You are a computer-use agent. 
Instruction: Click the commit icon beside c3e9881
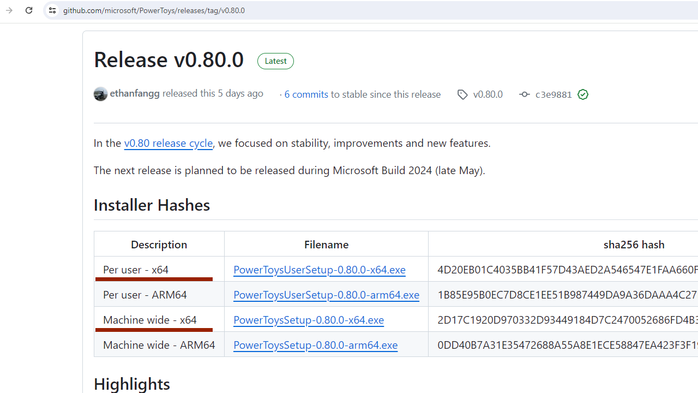[524, 94]
